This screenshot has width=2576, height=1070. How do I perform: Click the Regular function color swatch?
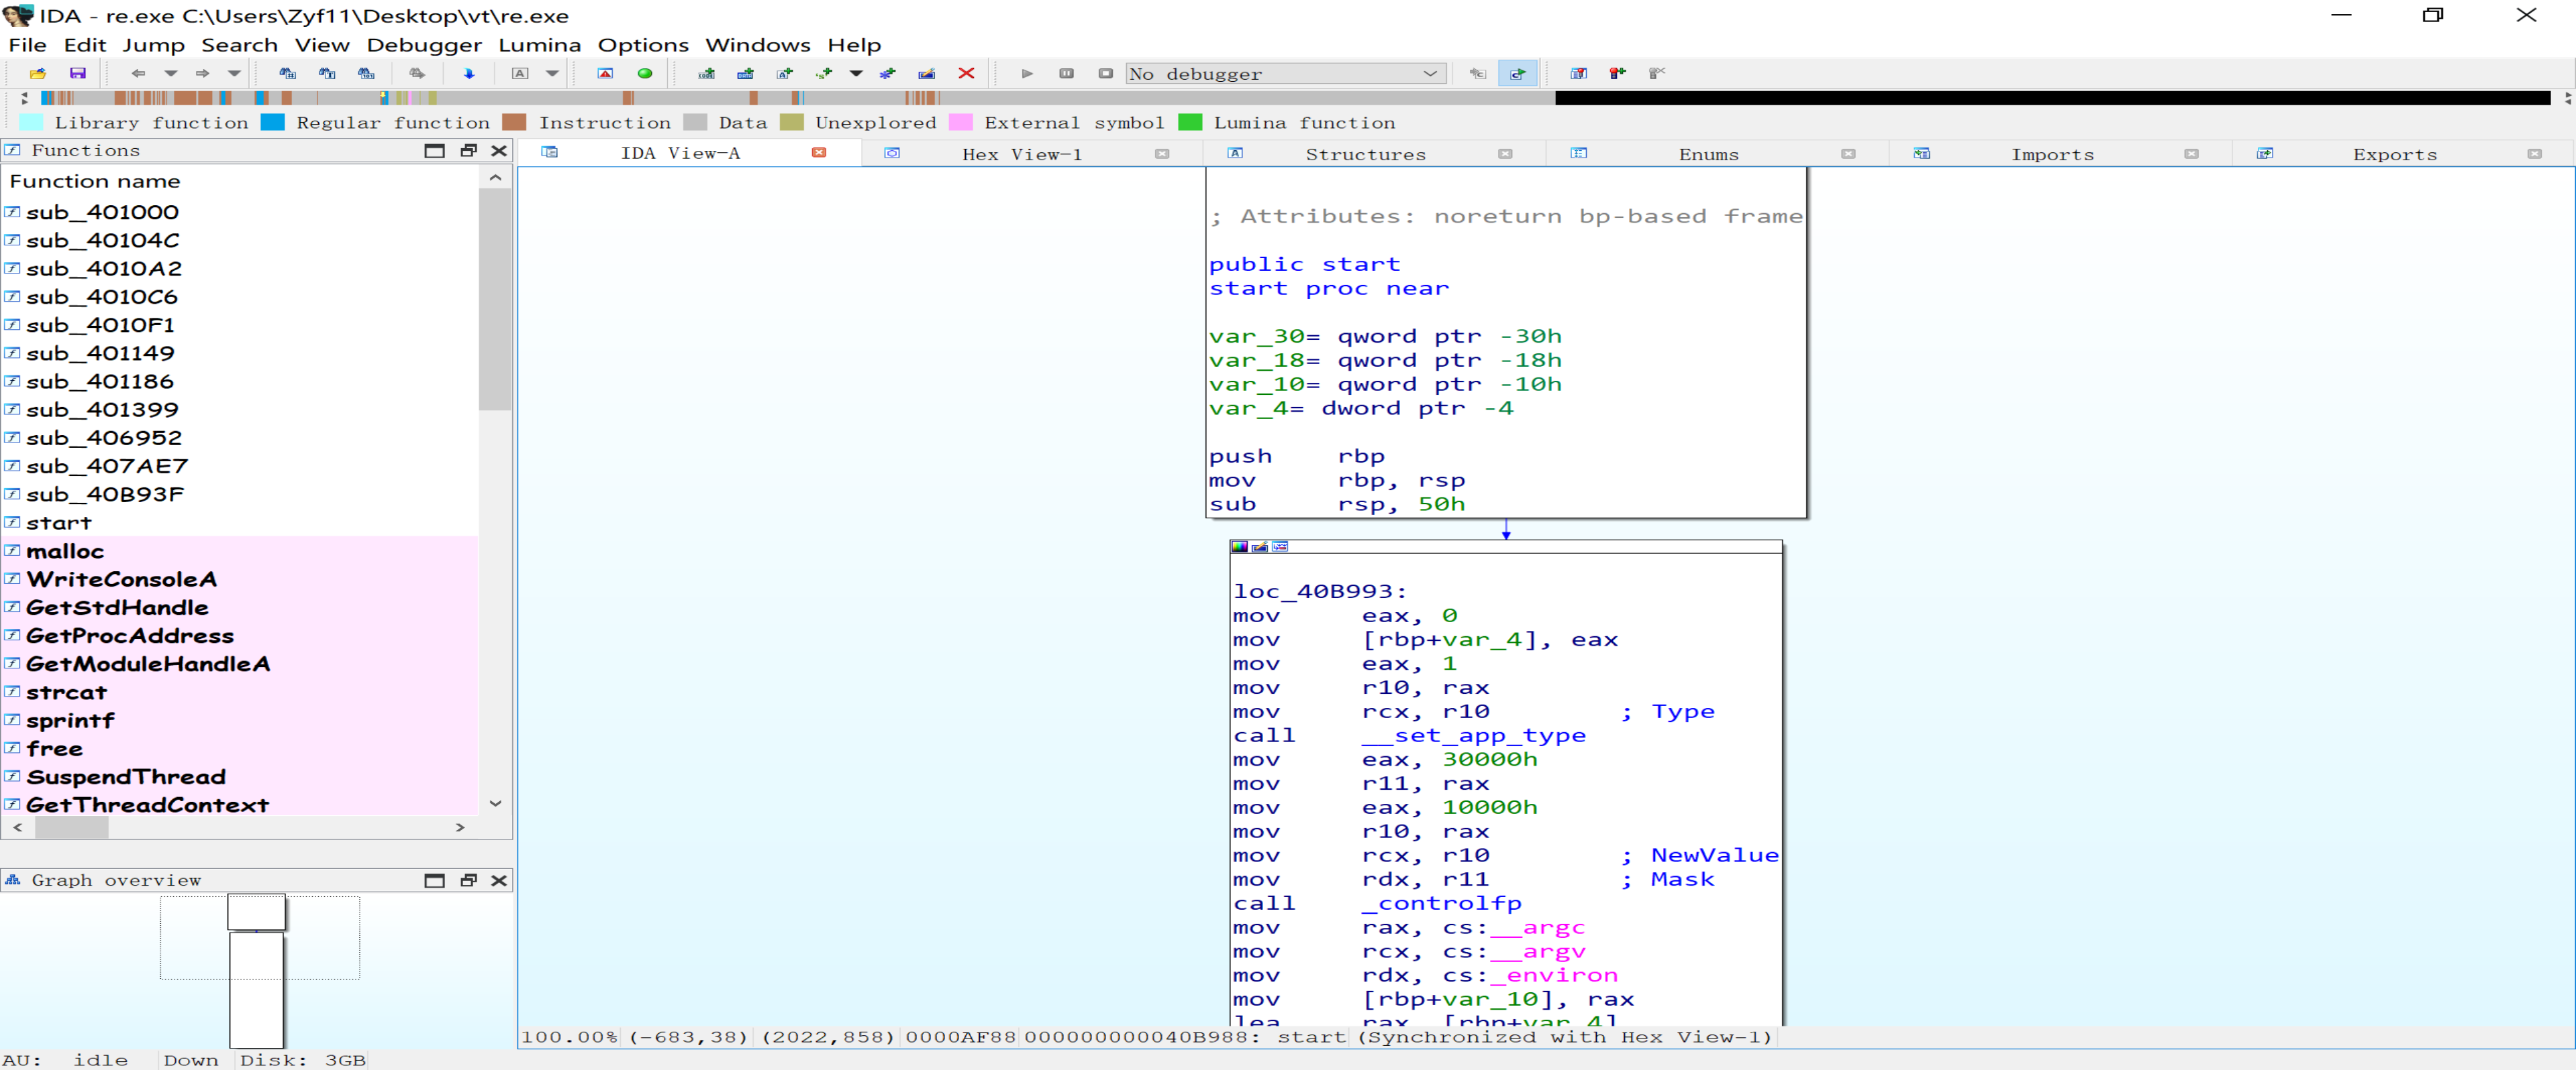[273, 122]
